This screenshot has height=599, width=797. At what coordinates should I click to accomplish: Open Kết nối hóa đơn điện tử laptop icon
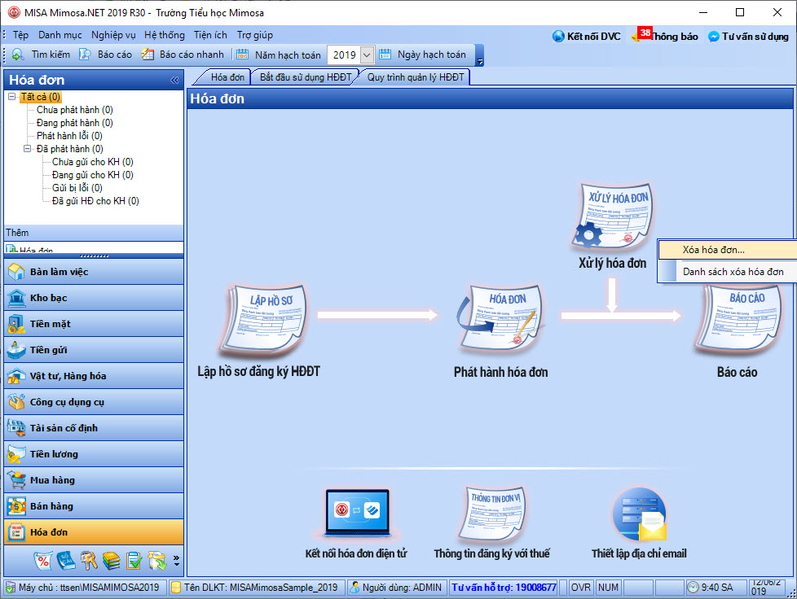357,514
